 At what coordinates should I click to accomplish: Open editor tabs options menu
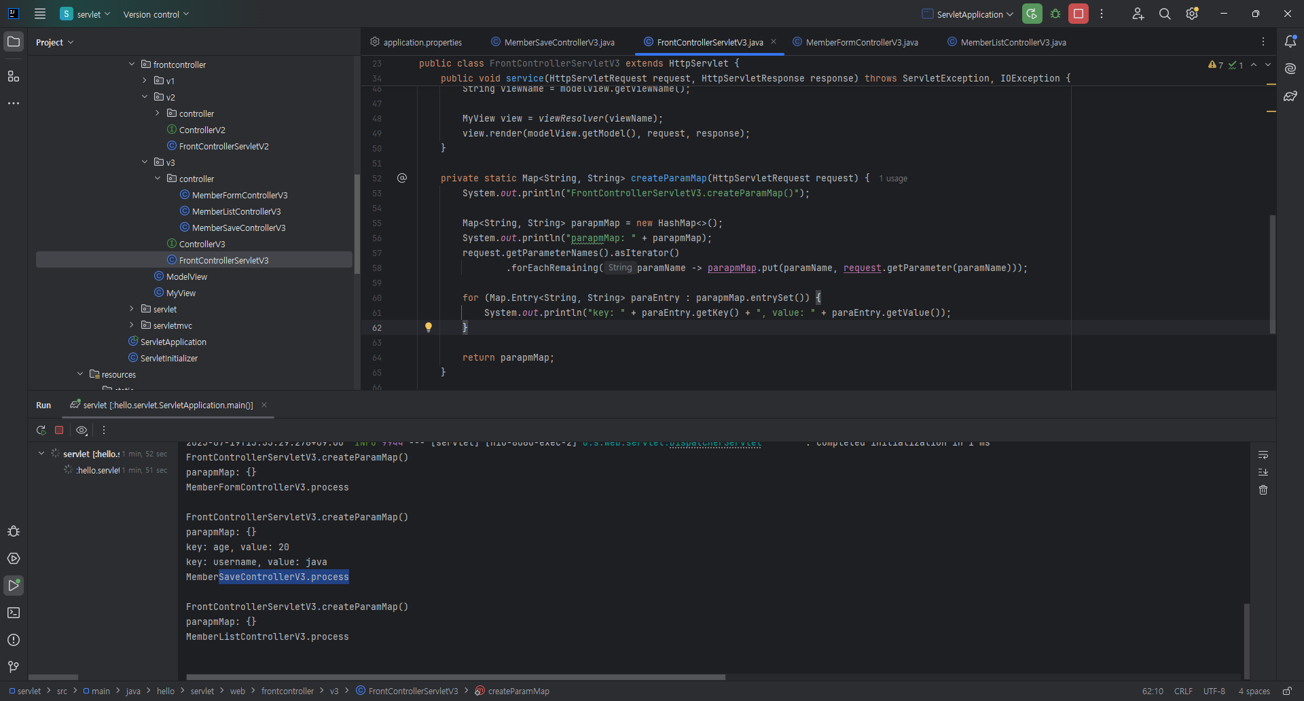click(1263, 41)
